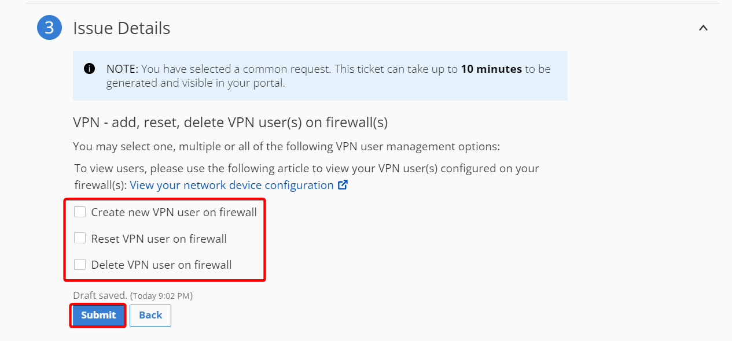This screenshot has width=732, height=341.
Task: Click the 'Reset VPN user on firewall' label text
Action: tap(159, 239)
